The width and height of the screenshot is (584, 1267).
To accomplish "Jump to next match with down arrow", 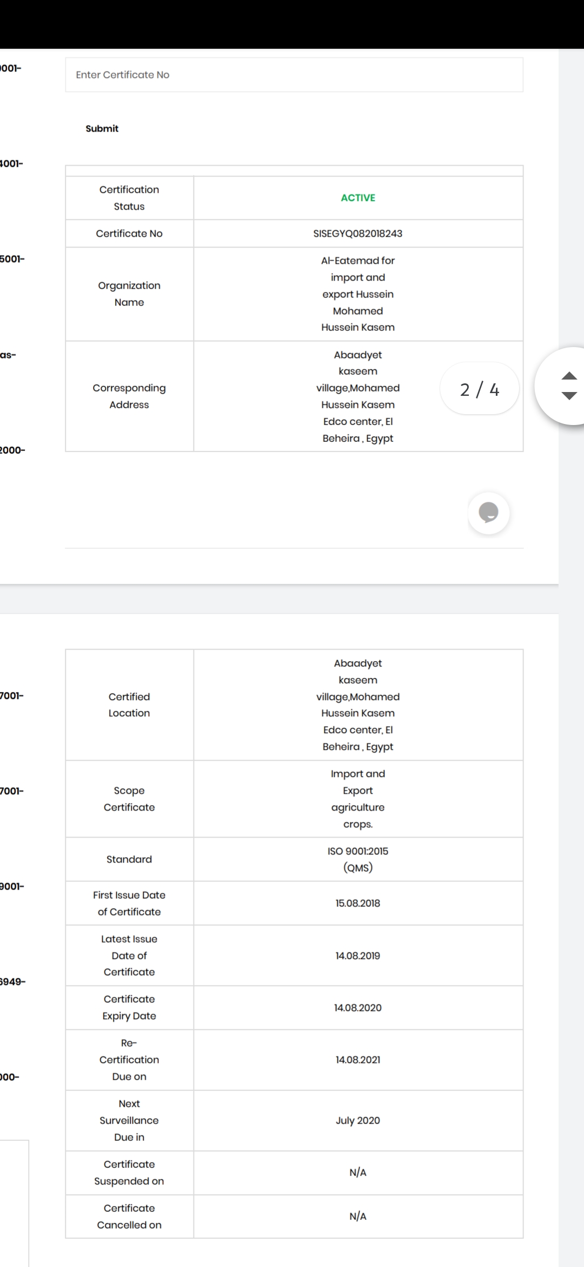I will click(569, 395).
